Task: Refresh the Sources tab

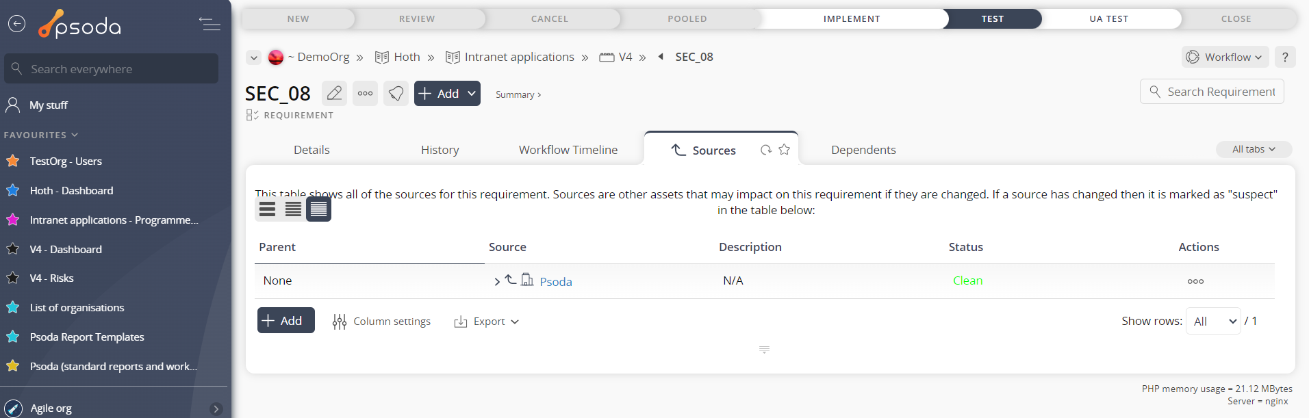Action: (766, 150)
